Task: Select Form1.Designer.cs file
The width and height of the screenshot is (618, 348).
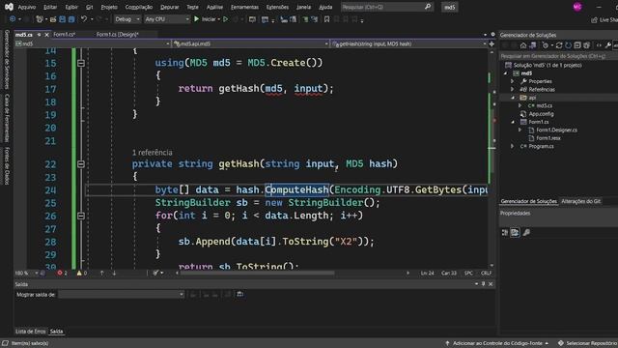Action: [556, 130]
